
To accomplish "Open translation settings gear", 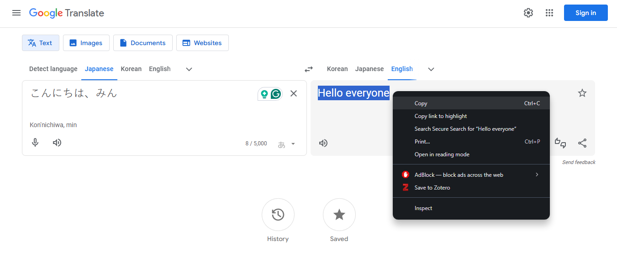I will click(x=528, y=13).
